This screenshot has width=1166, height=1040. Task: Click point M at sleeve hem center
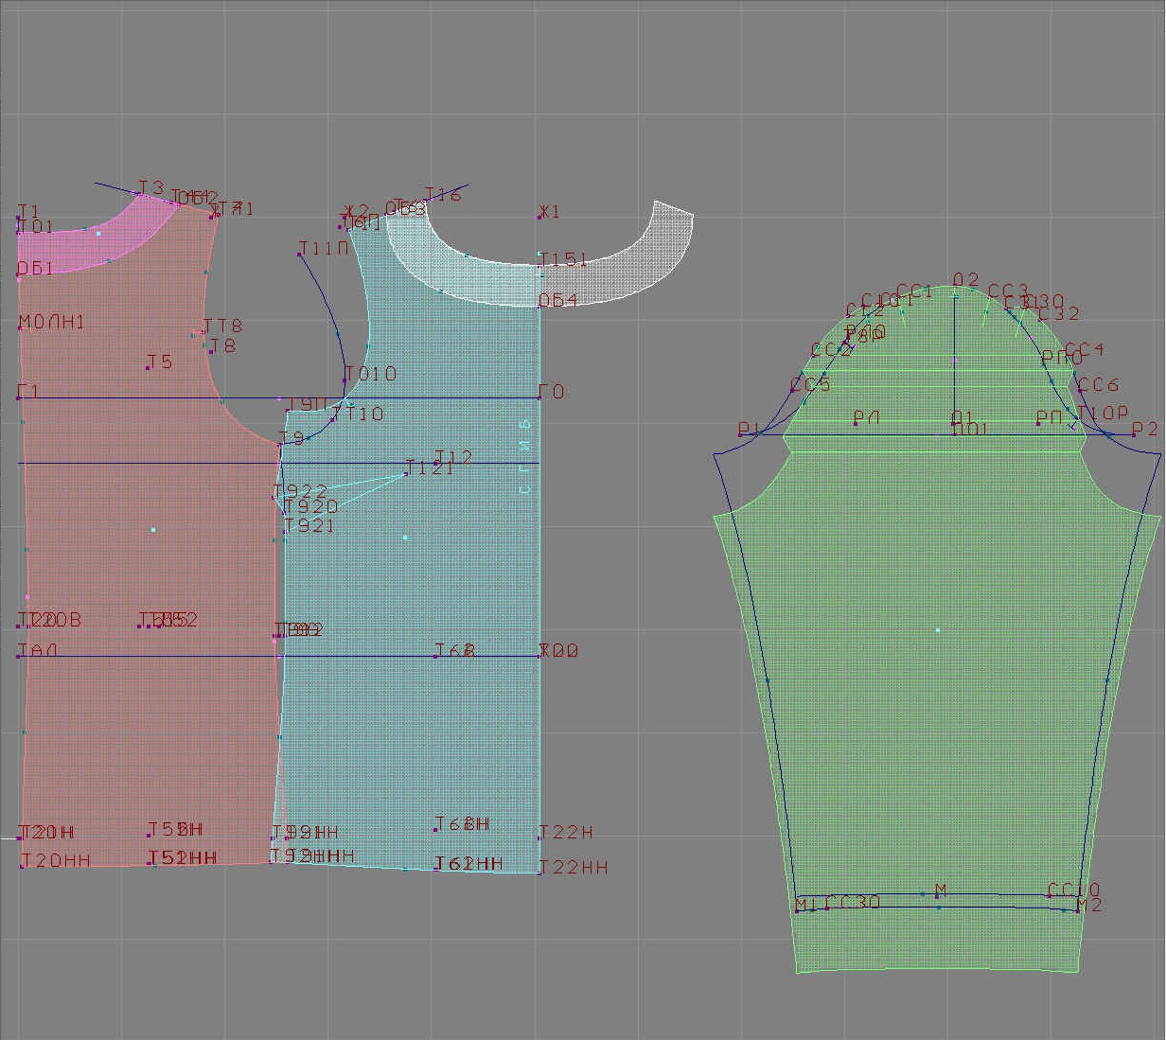(x=936, y=895)
